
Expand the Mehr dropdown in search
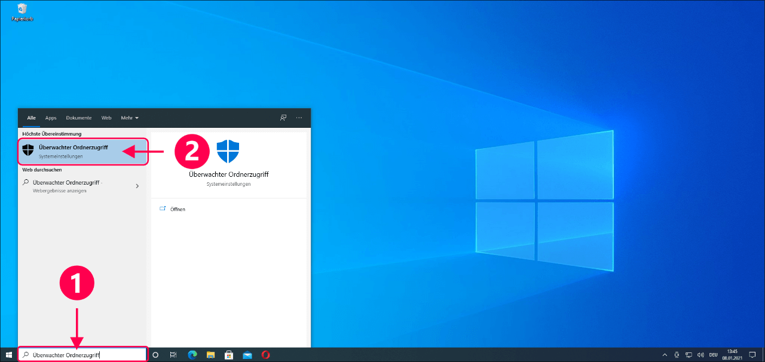pyautogui.click(x=130, y=118)
